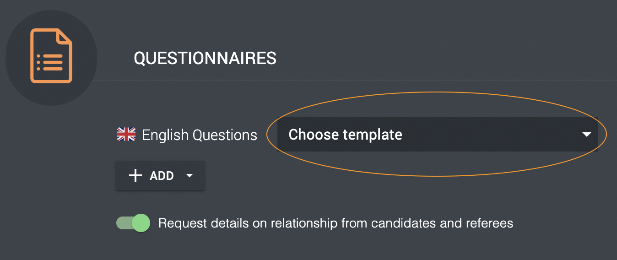Click the orange questionnaire document icon
This screenshot has height=260, width=617.
[x=51, y=56]
